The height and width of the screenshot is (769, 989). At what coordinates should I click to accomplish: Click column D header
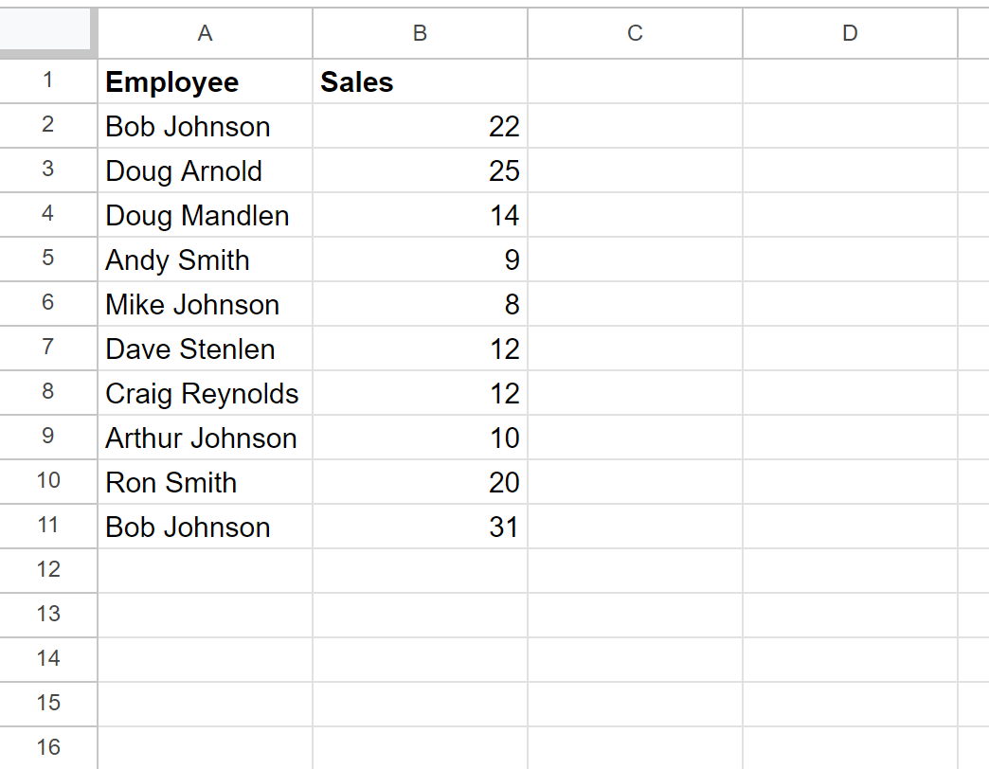click(x=850, y=33)
